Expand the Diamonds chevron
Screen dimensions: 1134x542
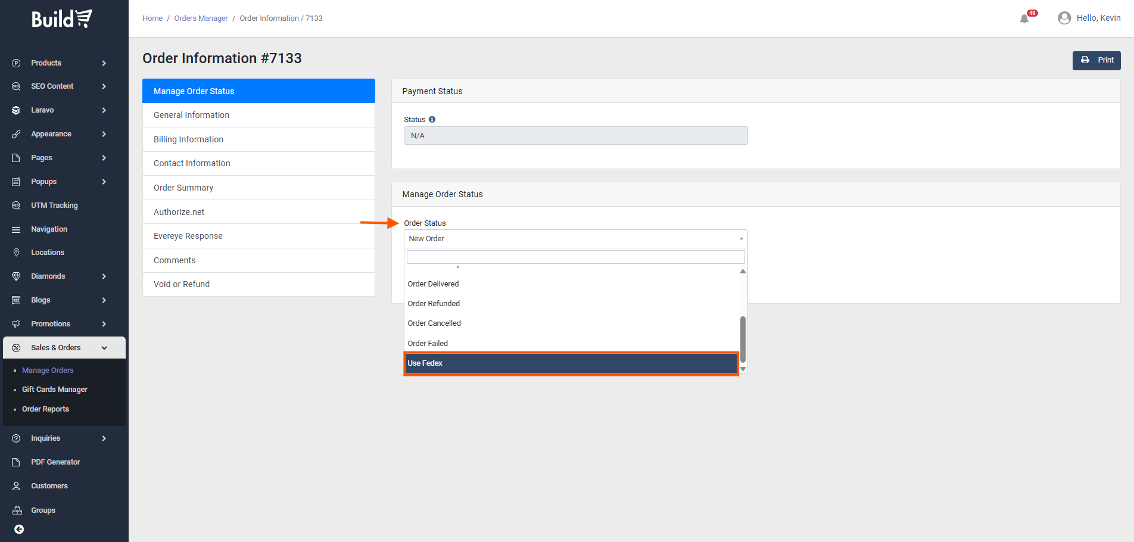104,276
